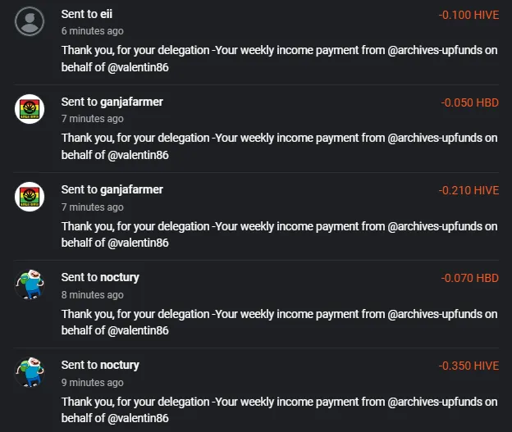The width and height of the screenshot is (512, 432).
Task: Click the -0.210 HIVE amount
Action: 469,190
